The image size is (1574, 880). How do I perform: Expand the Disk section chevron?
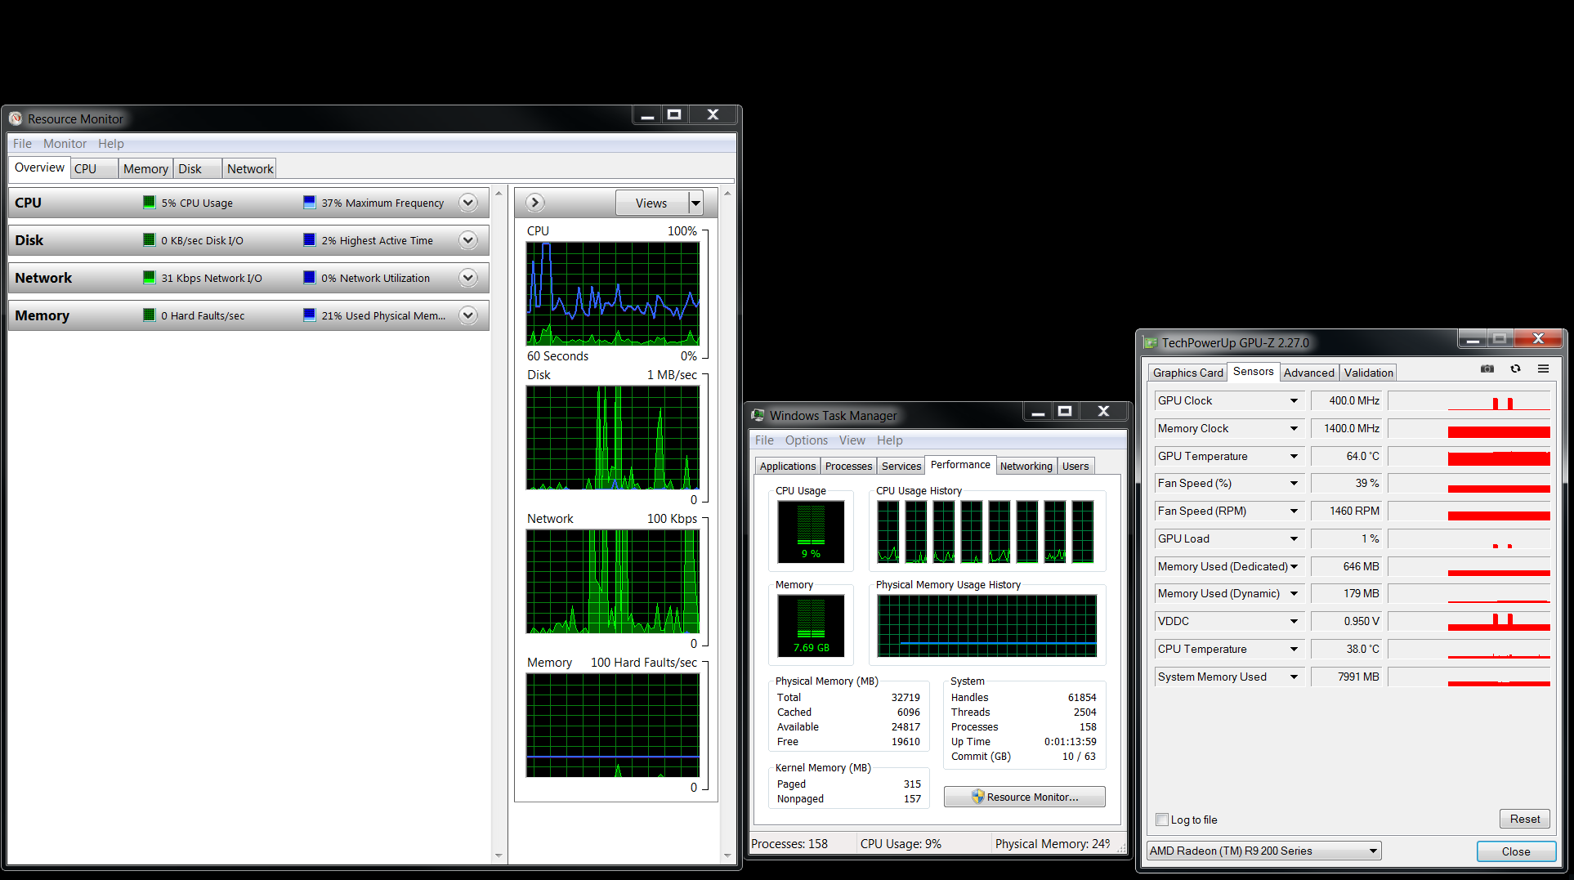468,240
